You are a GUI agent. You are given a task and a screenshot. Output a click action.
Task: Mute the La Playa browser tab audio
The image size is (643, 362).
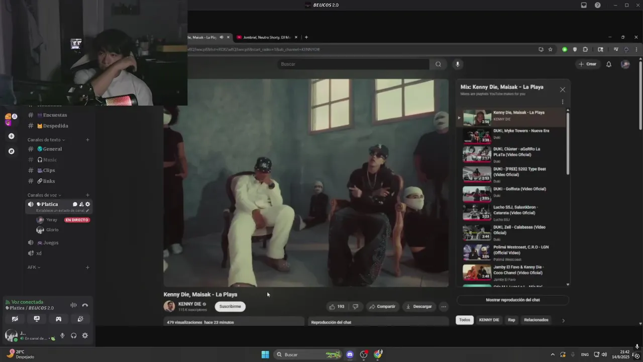[221, 37]
